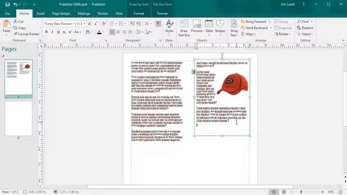Decrease the indent level
347x195 pixels.
[x=132, y=24]
